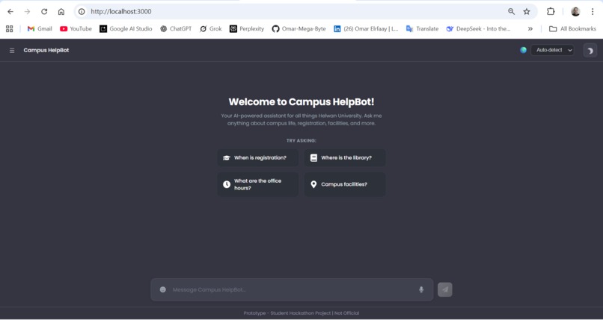Open the apps grid in bookmarks bar
The image size is (603, 320).
(x=10, y=29)
